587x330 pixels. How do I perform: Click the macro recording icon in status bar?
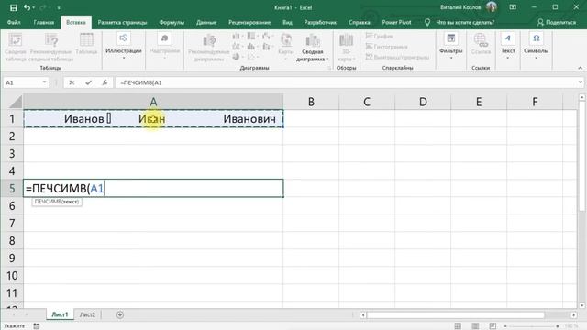point(37,326)
